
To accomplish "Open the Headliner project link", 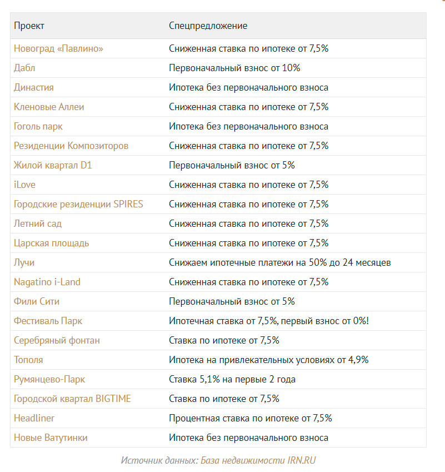I will tap(34, 418).
